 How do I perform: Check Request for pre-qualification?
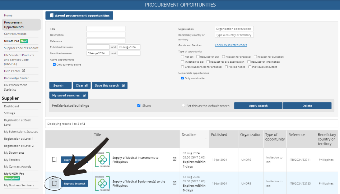coord(208,62)
